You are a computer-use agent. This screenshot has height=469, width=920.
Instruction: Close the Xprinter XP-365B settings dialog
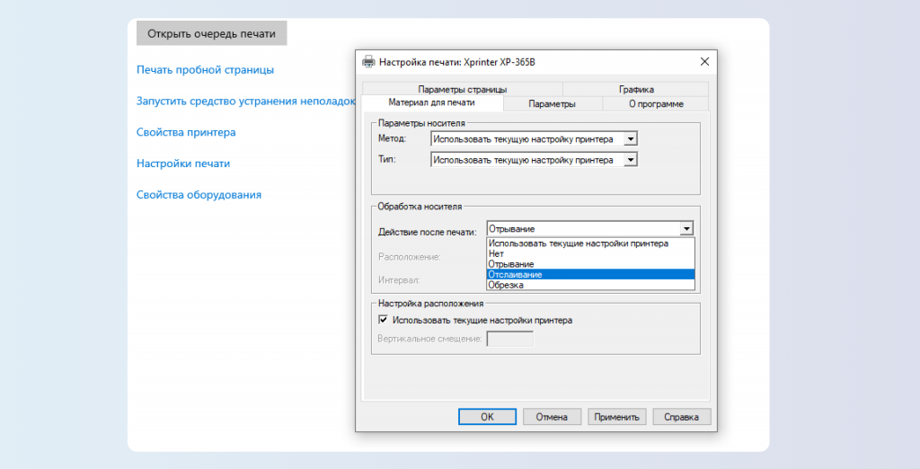704,62
